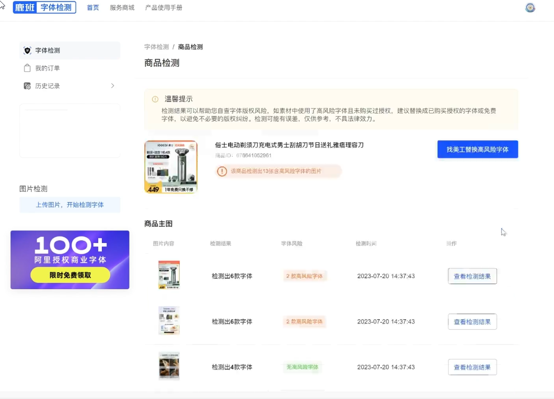
Task: Click 上传图片，开始检测字体 button
Action: point(70,205)
